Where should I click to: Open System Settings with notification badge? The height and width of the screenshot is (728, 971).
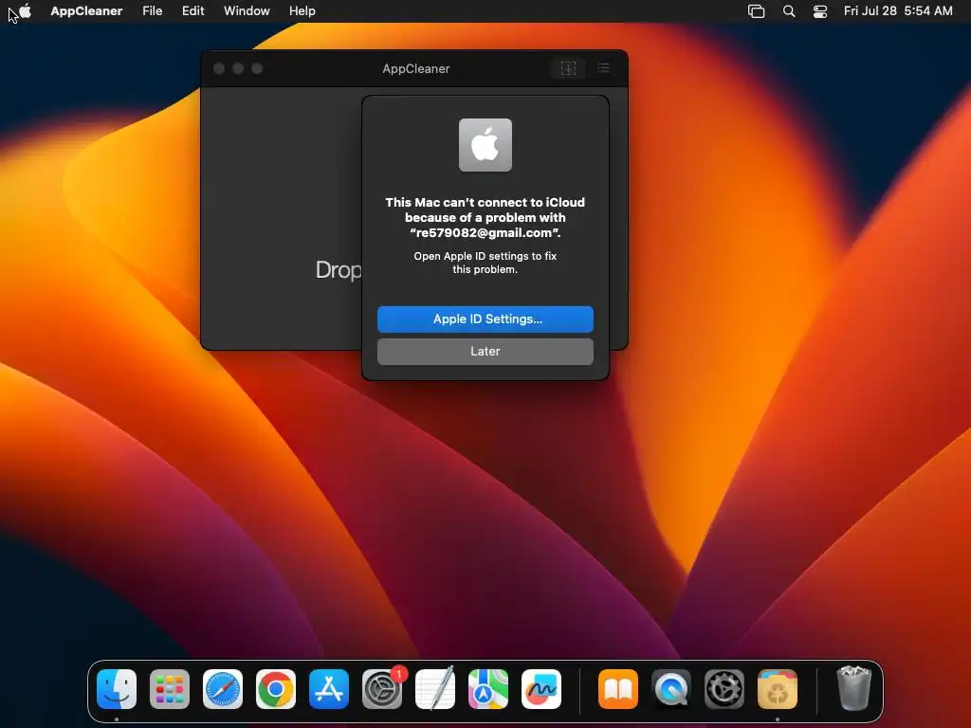(382, 689)
